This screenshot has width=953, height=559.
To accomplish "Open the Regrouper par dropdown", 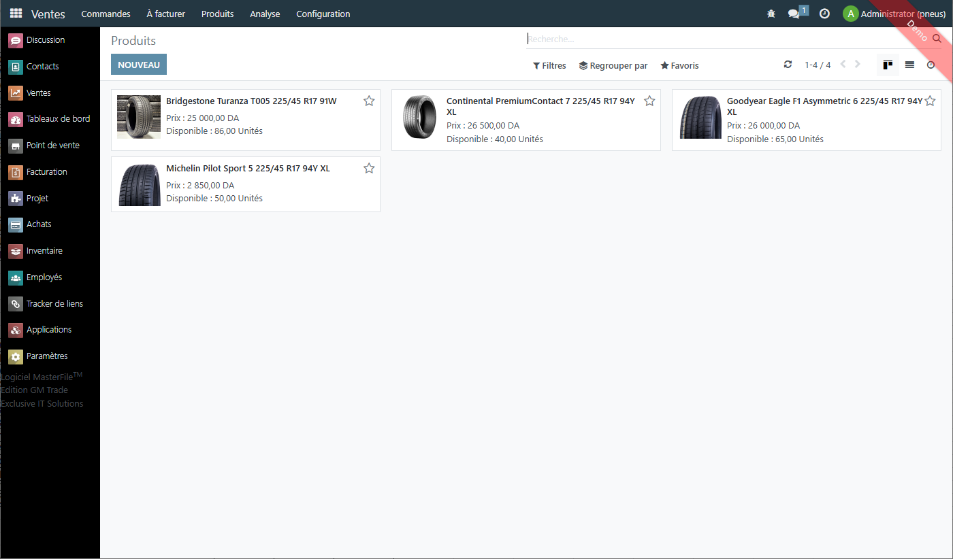I will point(613,66).
